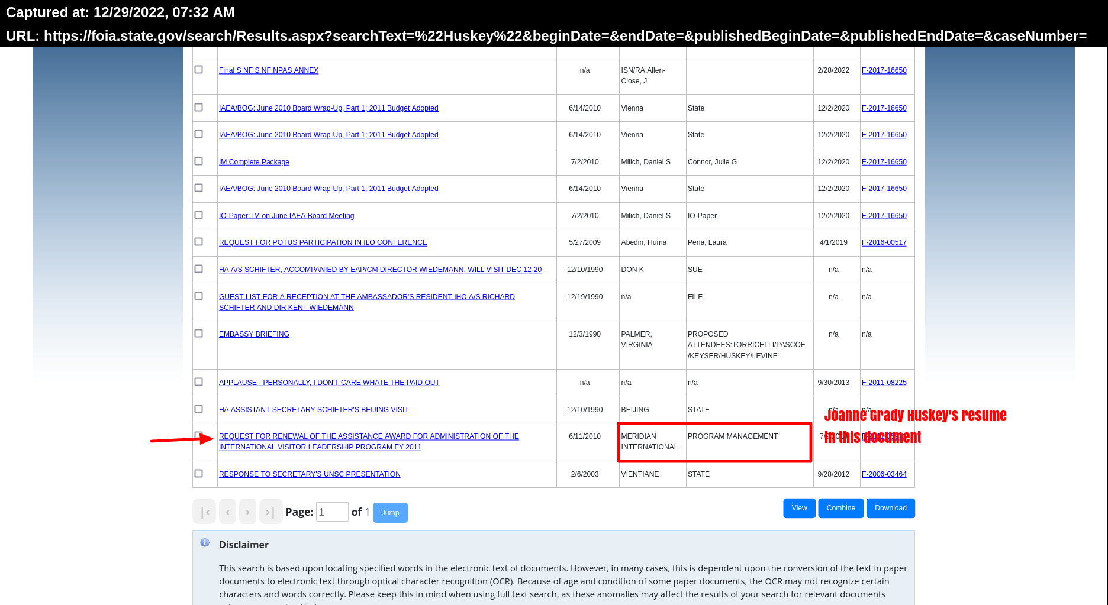
Task: Tick checkbox for IO-Paper: IM on June IAEA Board Meeting
Action: 199,215
